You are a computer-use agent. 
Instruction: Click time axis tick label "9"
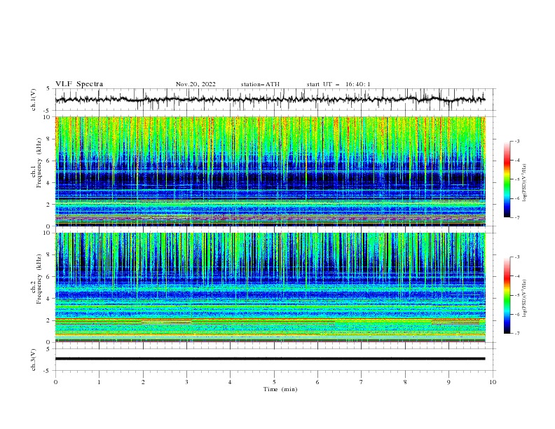[x=448, y=382]
